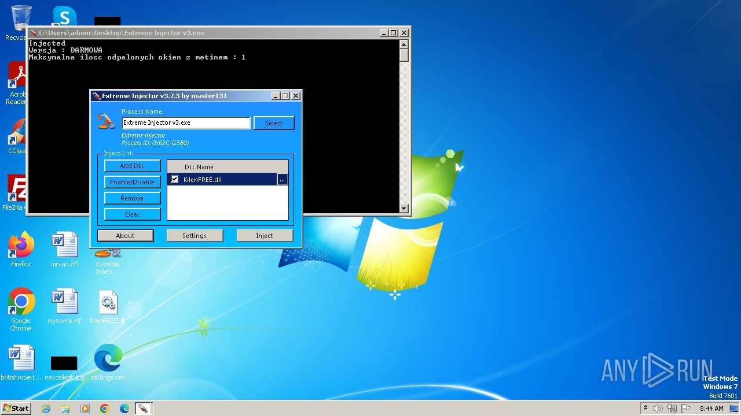Open Windows Media Player from taskbar
Viewport: 741px width, 416px height.
[85, 408]
